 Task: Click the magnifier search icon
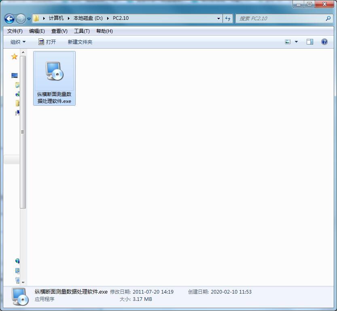tap(328, 19)
